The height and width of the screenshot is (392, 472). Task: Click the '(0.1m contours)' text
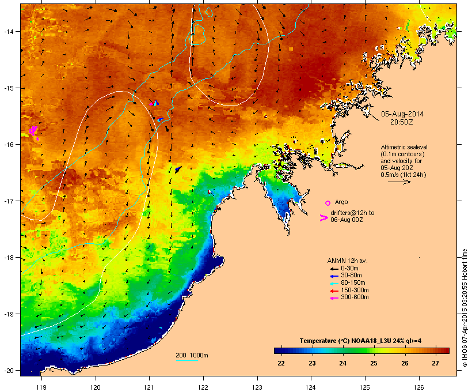[402, 154]
